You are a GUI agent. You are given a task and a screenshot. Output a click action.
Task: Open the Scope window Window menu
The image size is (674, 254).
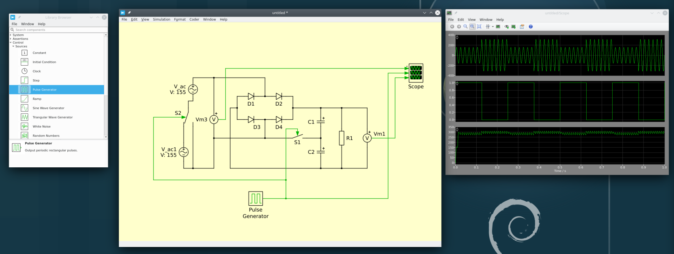(x=486, y=20)
